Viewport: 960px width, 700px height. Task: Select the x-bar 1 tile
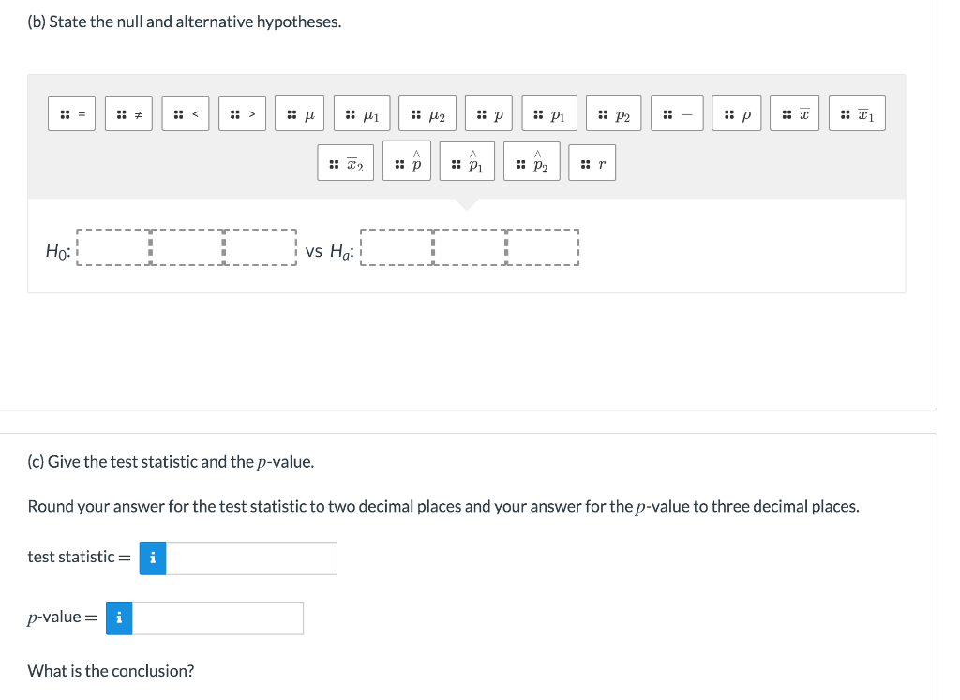click(857, 113)
